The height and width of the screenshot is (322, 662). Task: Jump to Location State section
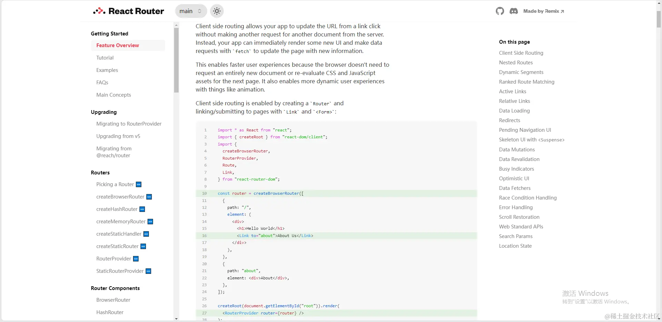pos(515,246)
